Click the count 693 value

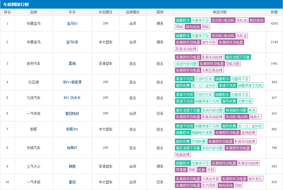[274, 166]
